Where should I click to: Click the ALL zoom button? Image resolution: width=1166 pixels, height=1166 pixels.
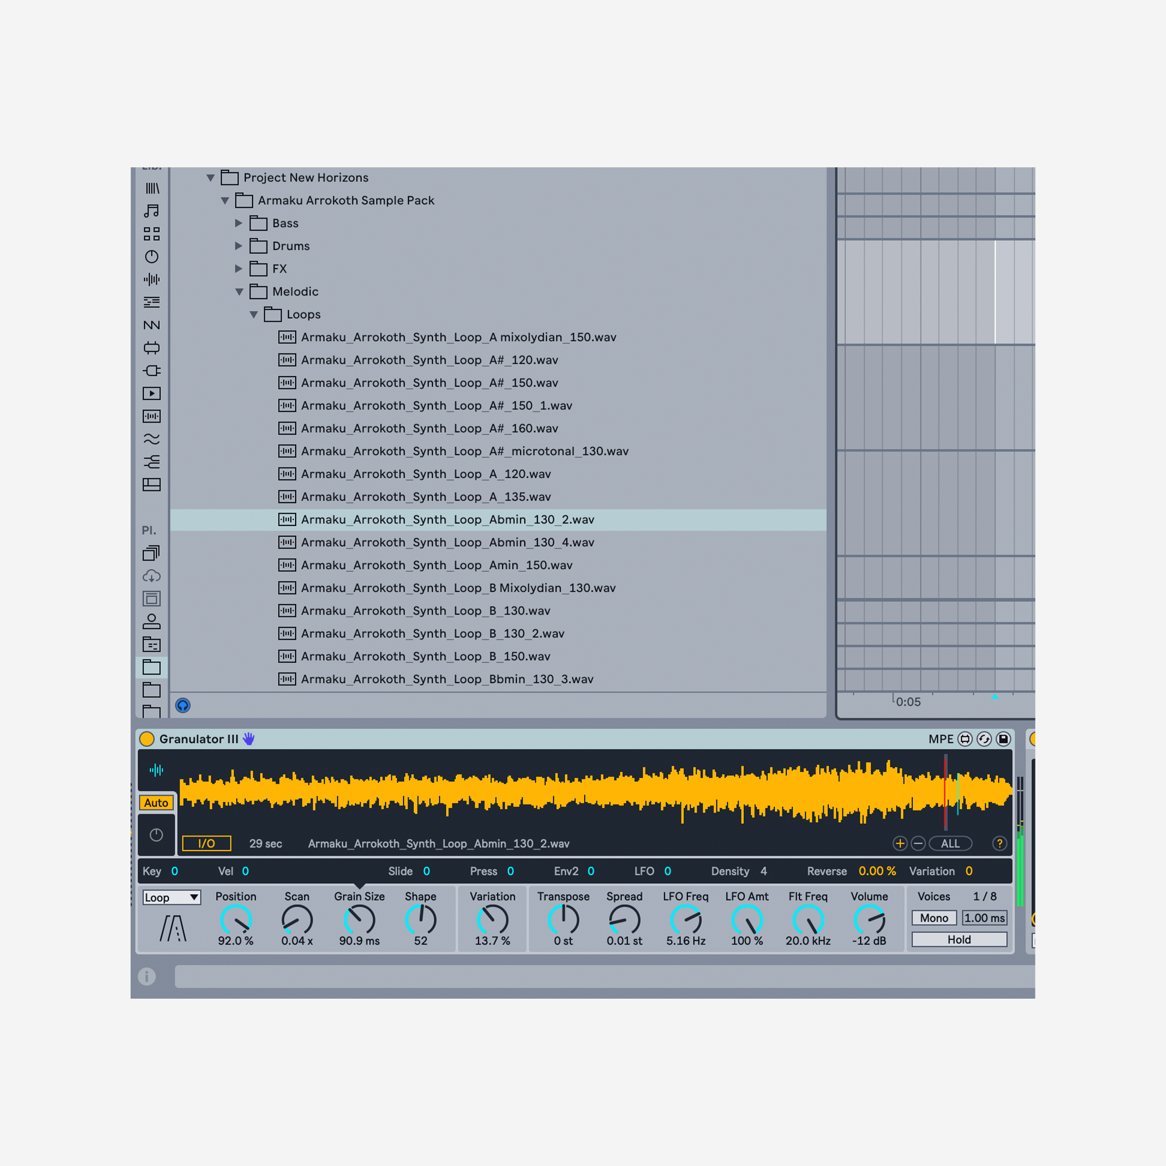[x=950, y=844]
